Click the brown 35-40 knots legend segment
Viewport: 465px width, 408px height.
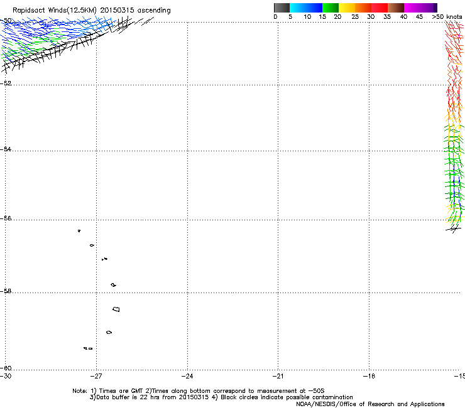coord(396,8)
